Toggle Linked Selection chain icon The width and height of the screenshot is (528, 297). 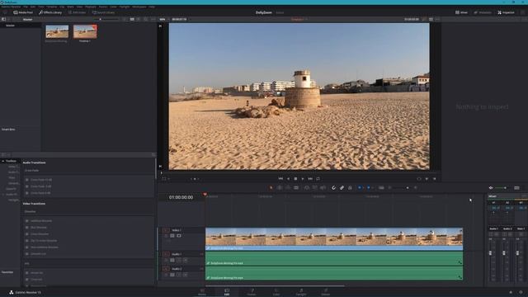tap(342, 187)
